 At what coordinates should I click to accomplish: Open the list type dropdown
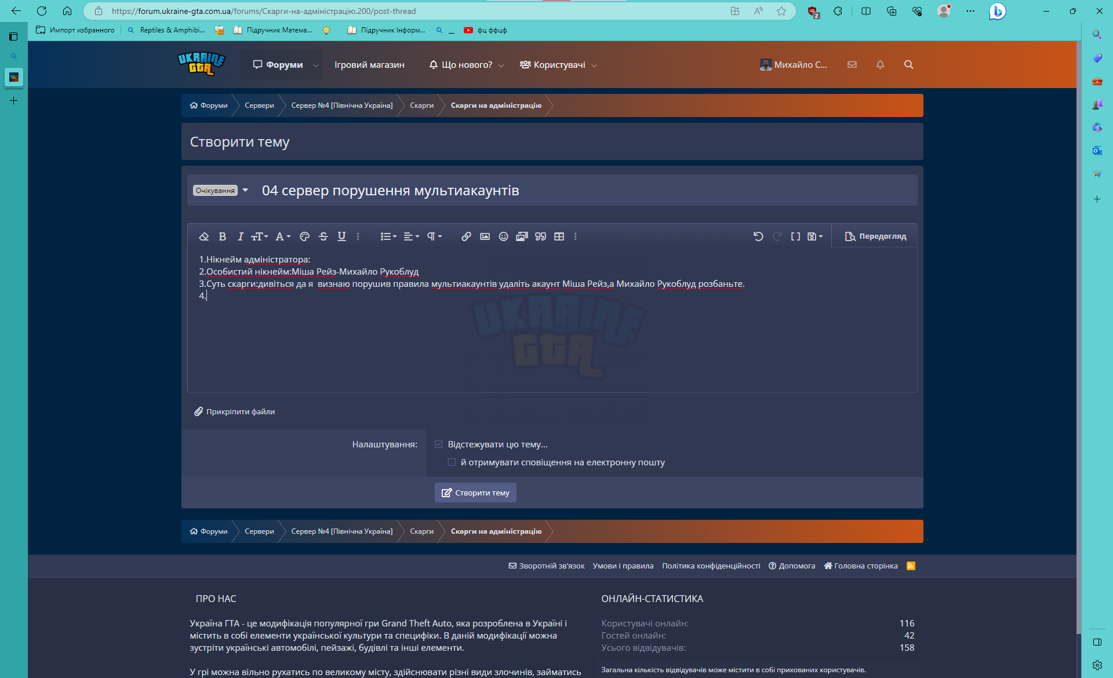point(388,236)
